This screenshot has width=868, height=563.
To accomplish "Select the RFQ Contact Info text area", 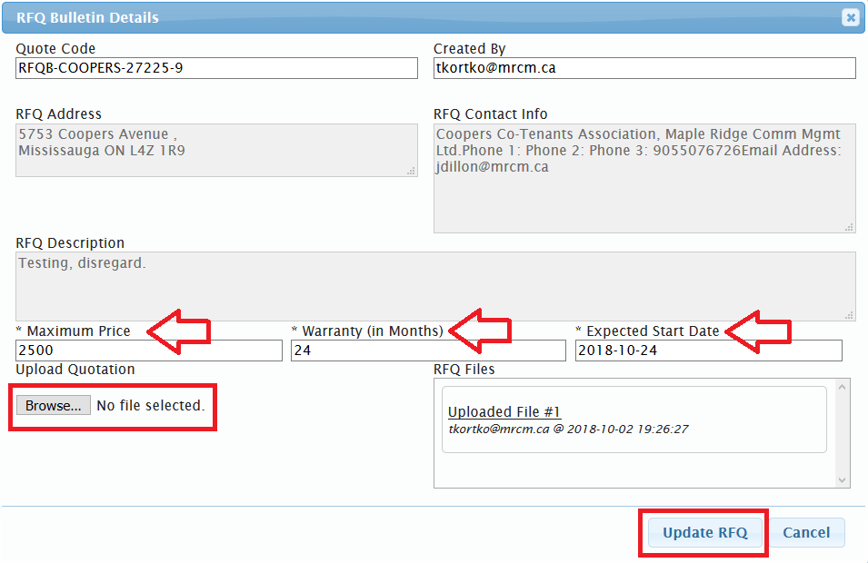I will pyautogui.click(x=644, y=178).
